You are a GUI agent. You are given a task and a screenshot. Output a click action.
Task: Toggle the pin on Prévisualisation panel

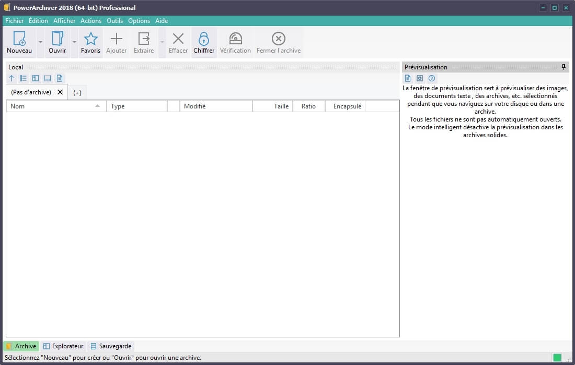[563, 67]
